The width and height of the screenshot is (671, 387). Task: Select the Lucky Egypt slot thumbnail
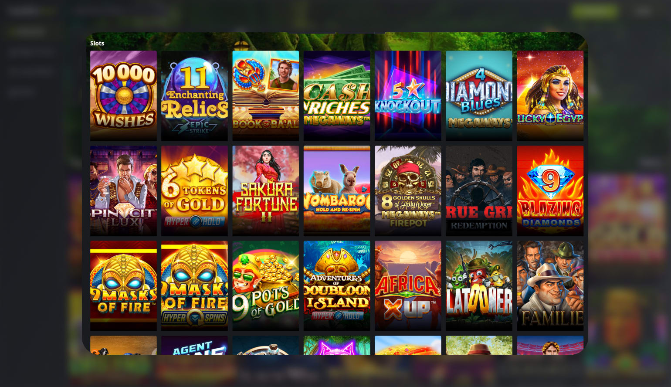(x=550, y=96)
